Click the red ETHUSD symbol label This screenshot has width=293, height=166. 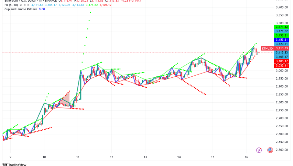(267, 48)
